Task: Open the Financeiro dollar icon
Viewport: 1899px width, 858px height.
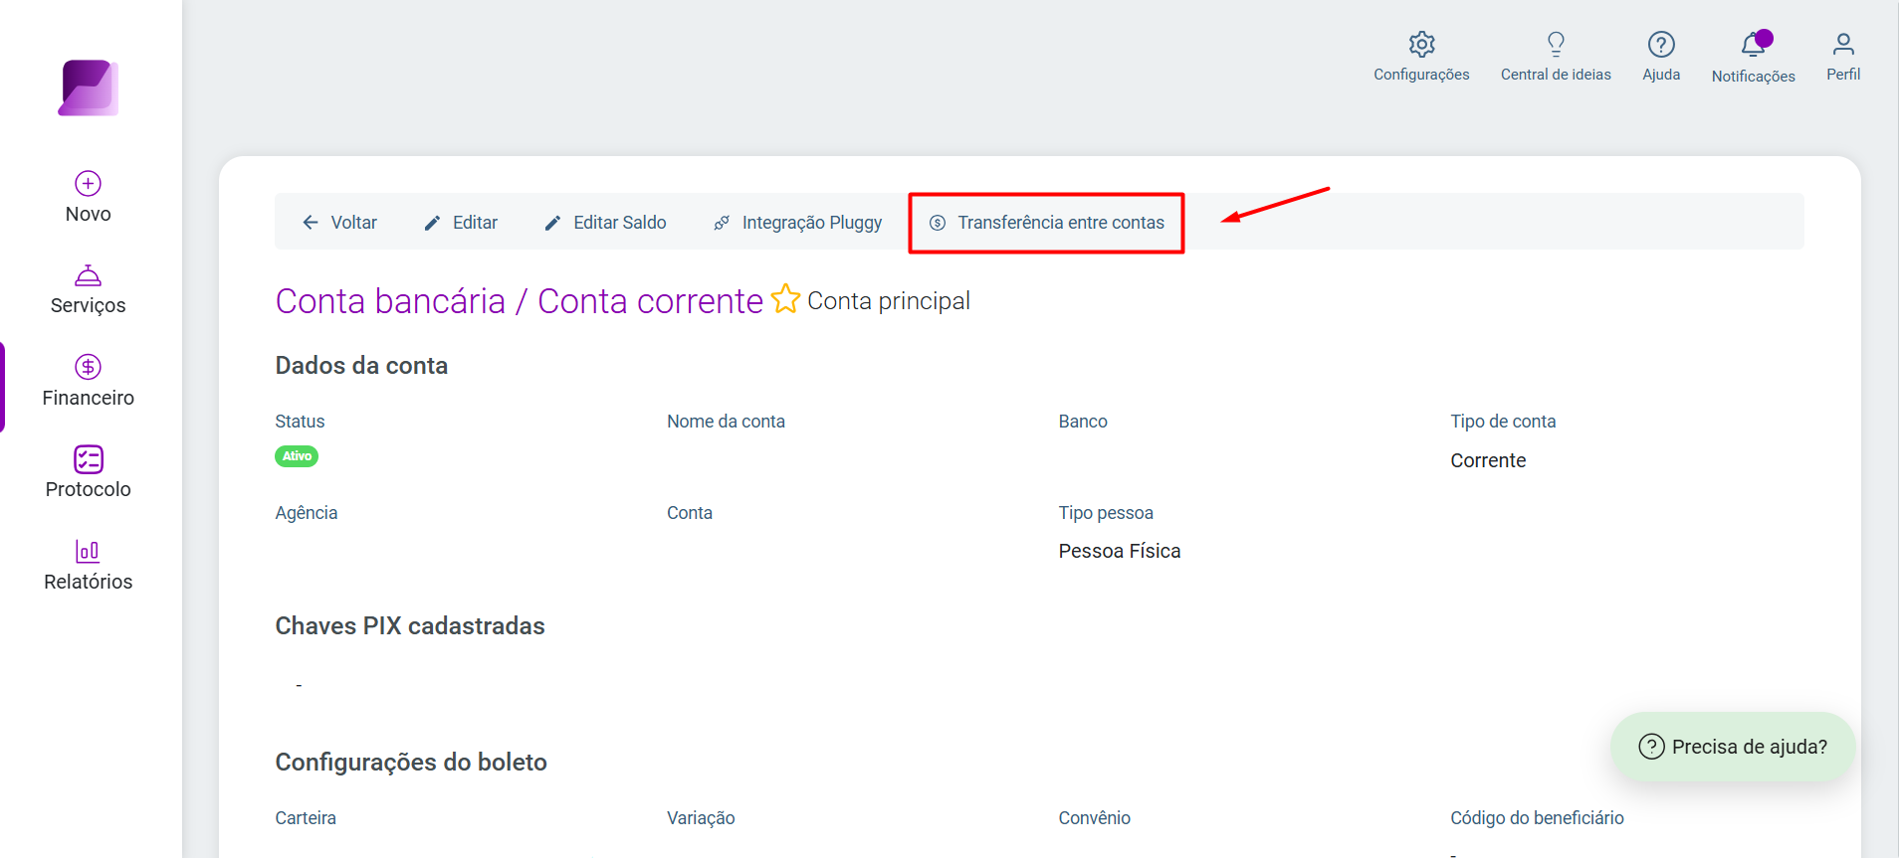Action: click(x=88, y=367)
